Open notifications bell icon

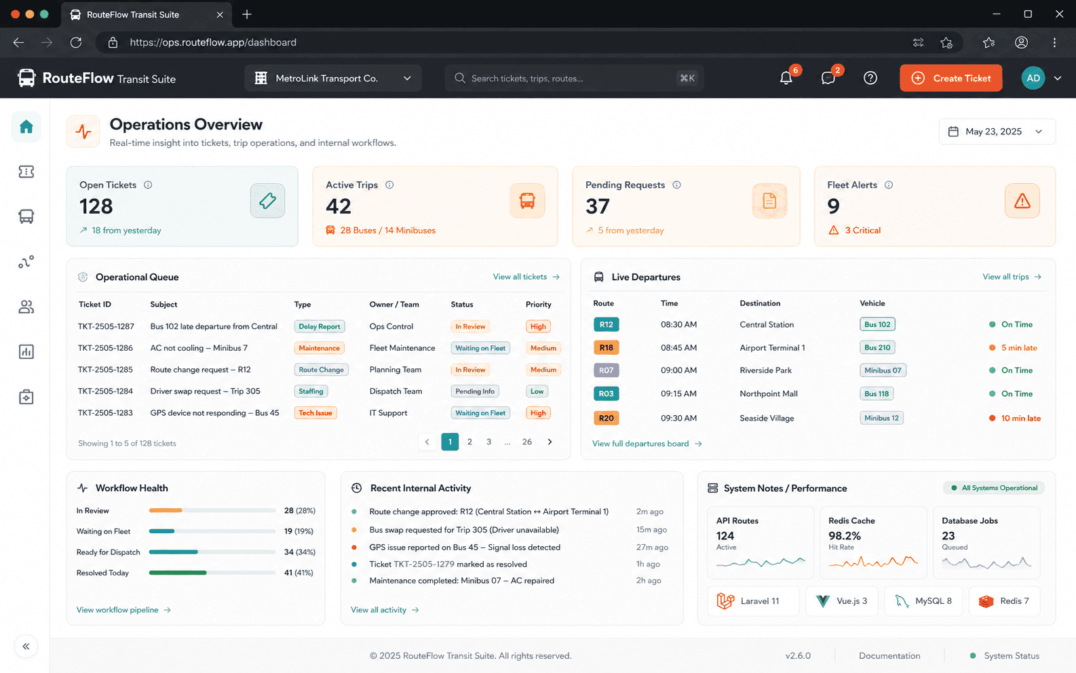click(x=786, y=78)
